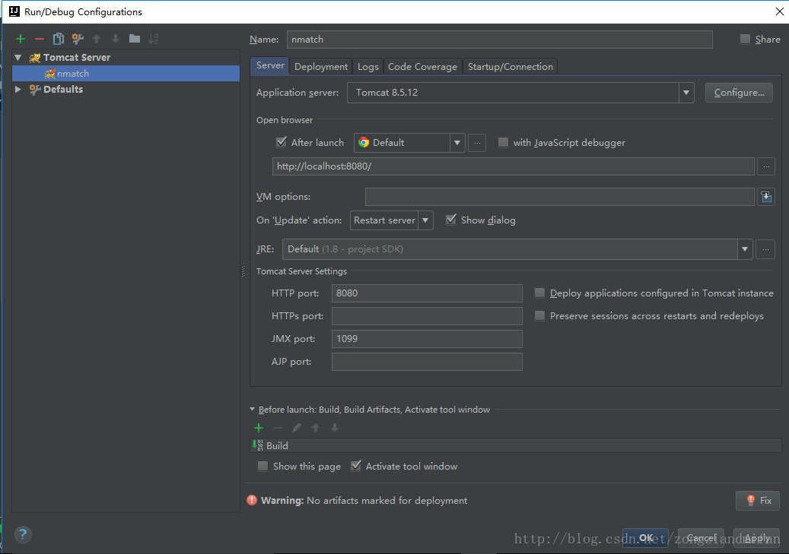Move the configuration up with the top toolbar arrow
The height and width of the screenshot is (554, 789).
pyautogui.click(x=97, y=39)
